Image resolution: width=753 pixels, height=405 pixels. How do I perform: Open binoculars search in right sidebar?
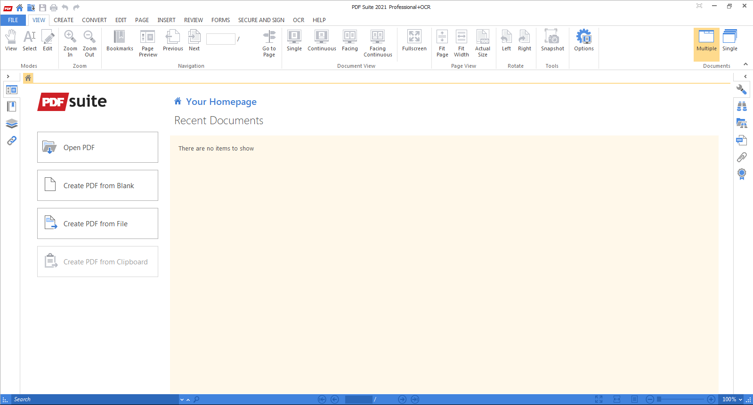[x=742, y=106]
